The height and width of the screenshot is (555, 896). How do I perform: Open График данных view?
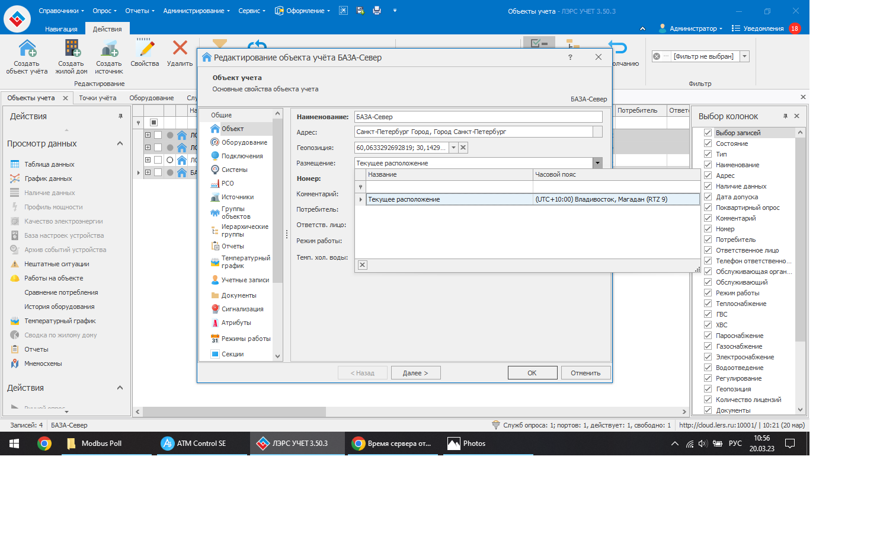(x=48, y=178)
